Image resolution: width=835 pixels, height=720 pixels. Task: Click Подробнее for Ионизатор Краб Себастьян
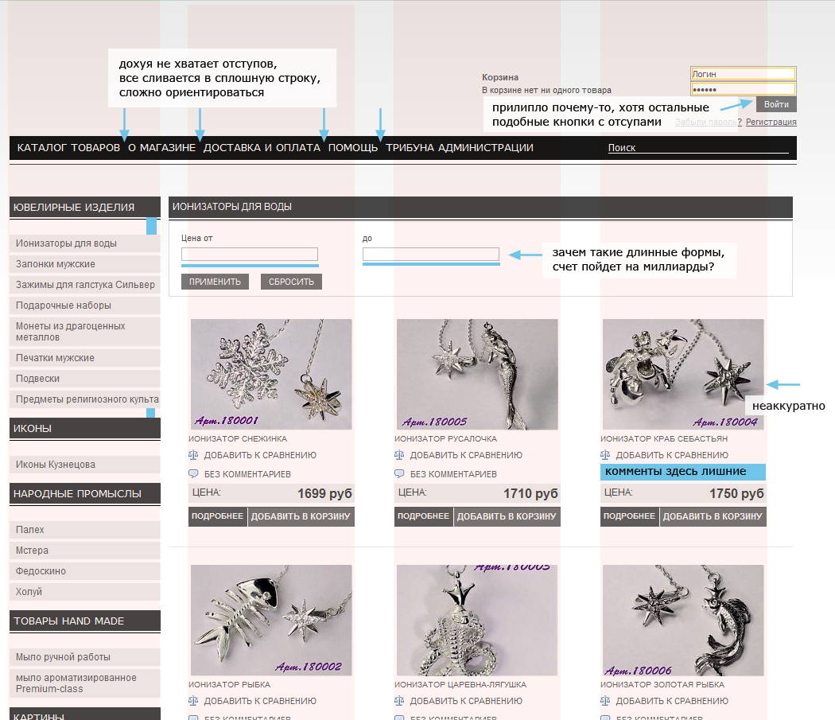click(630, 516)
